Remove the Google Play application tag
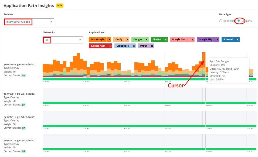Screen dimensions: 258x157 click(217, 39)
